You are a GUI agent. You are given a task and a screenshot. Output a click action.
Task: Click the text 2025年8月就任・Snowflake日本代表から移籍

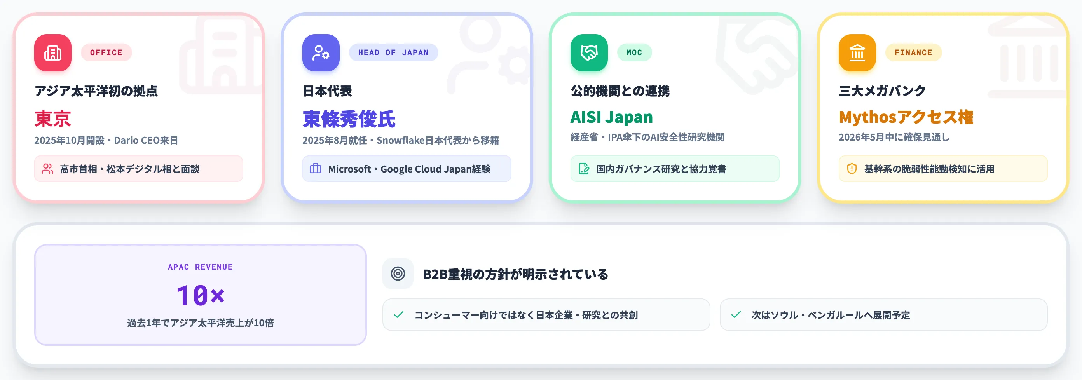(401, 140)
